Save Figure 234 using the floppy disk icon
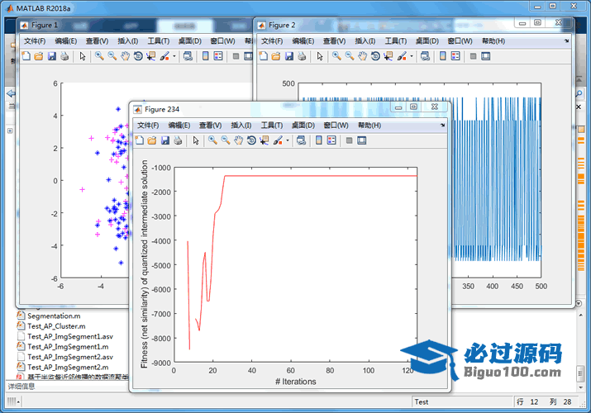The image size is (591, 413). 165,140
